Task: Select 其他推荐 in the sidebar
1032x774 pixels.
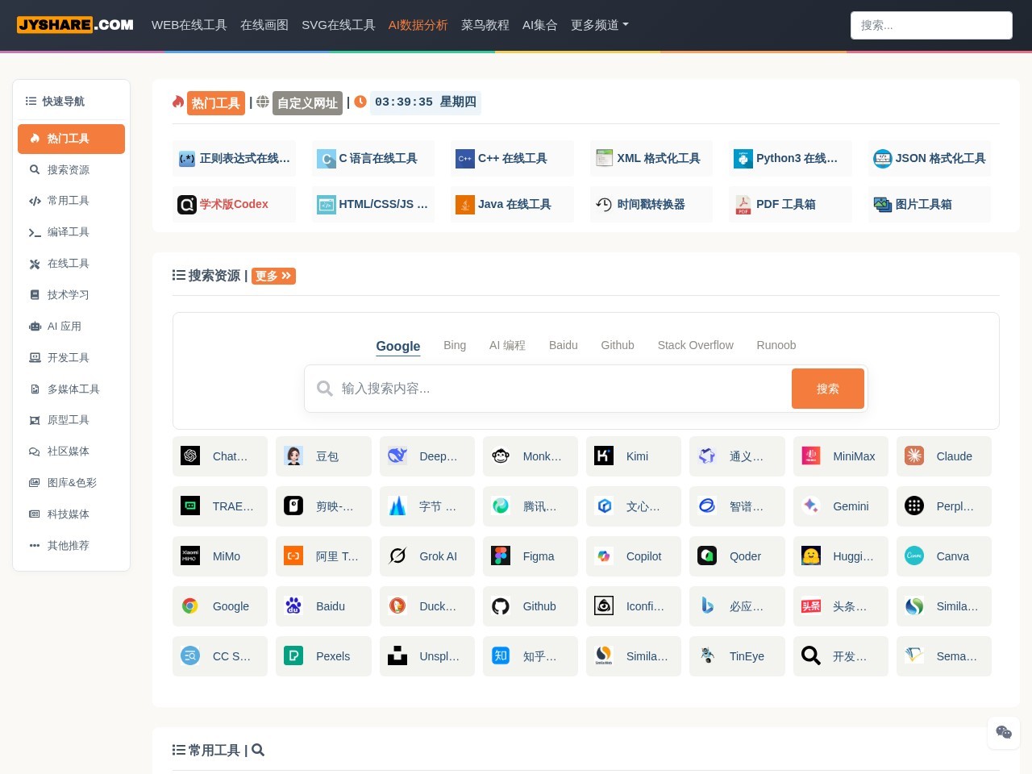Action: tap(71, 546)
